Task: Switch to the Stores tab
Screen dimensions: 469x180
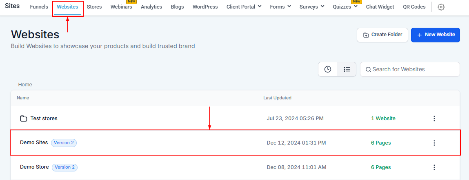Action: point(94,7)
